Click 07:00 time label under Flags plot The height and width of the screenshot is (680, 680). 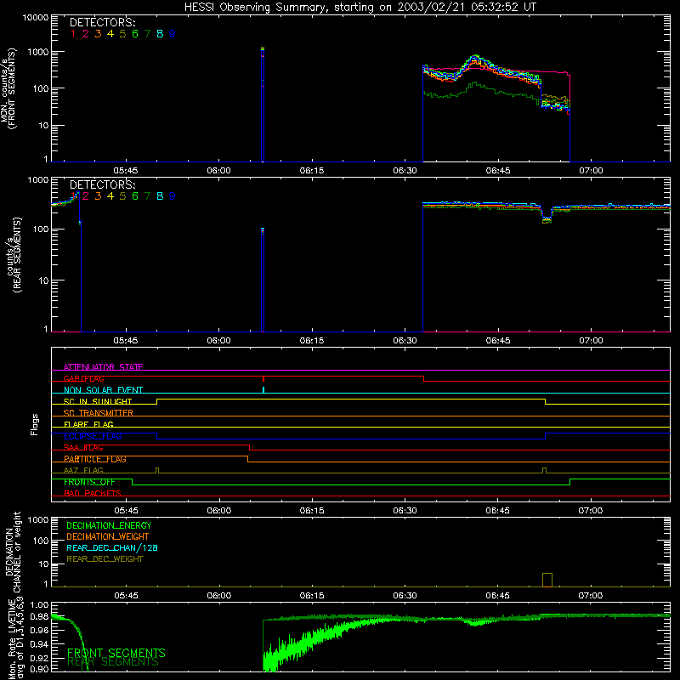tap(591, 511)
